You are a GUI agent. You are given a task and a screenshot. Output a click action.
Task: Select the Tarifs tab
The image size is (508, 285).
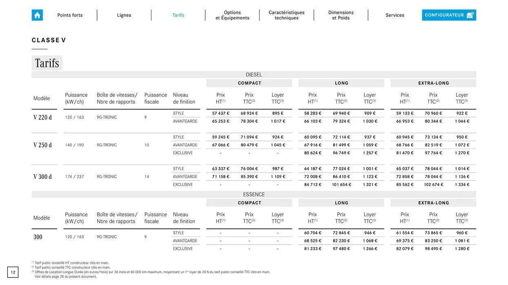click(178, 15)
